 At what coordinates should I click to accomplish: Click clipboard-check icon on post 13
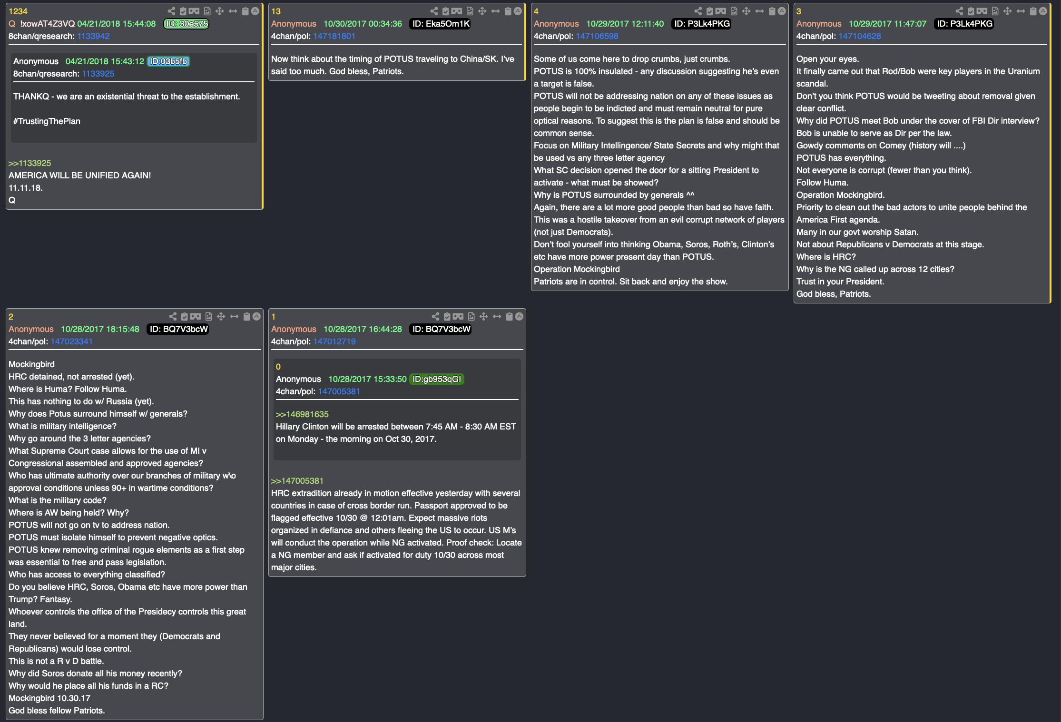coord(446,11)
